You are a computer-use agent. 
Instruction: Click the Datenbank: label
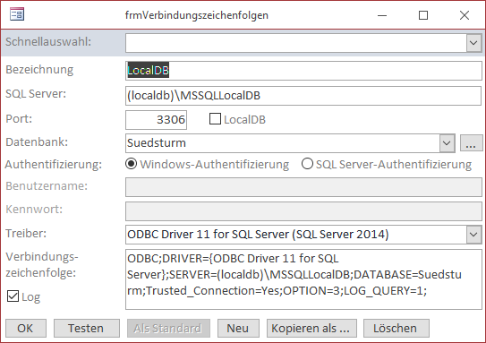click(x=37, y=142)
